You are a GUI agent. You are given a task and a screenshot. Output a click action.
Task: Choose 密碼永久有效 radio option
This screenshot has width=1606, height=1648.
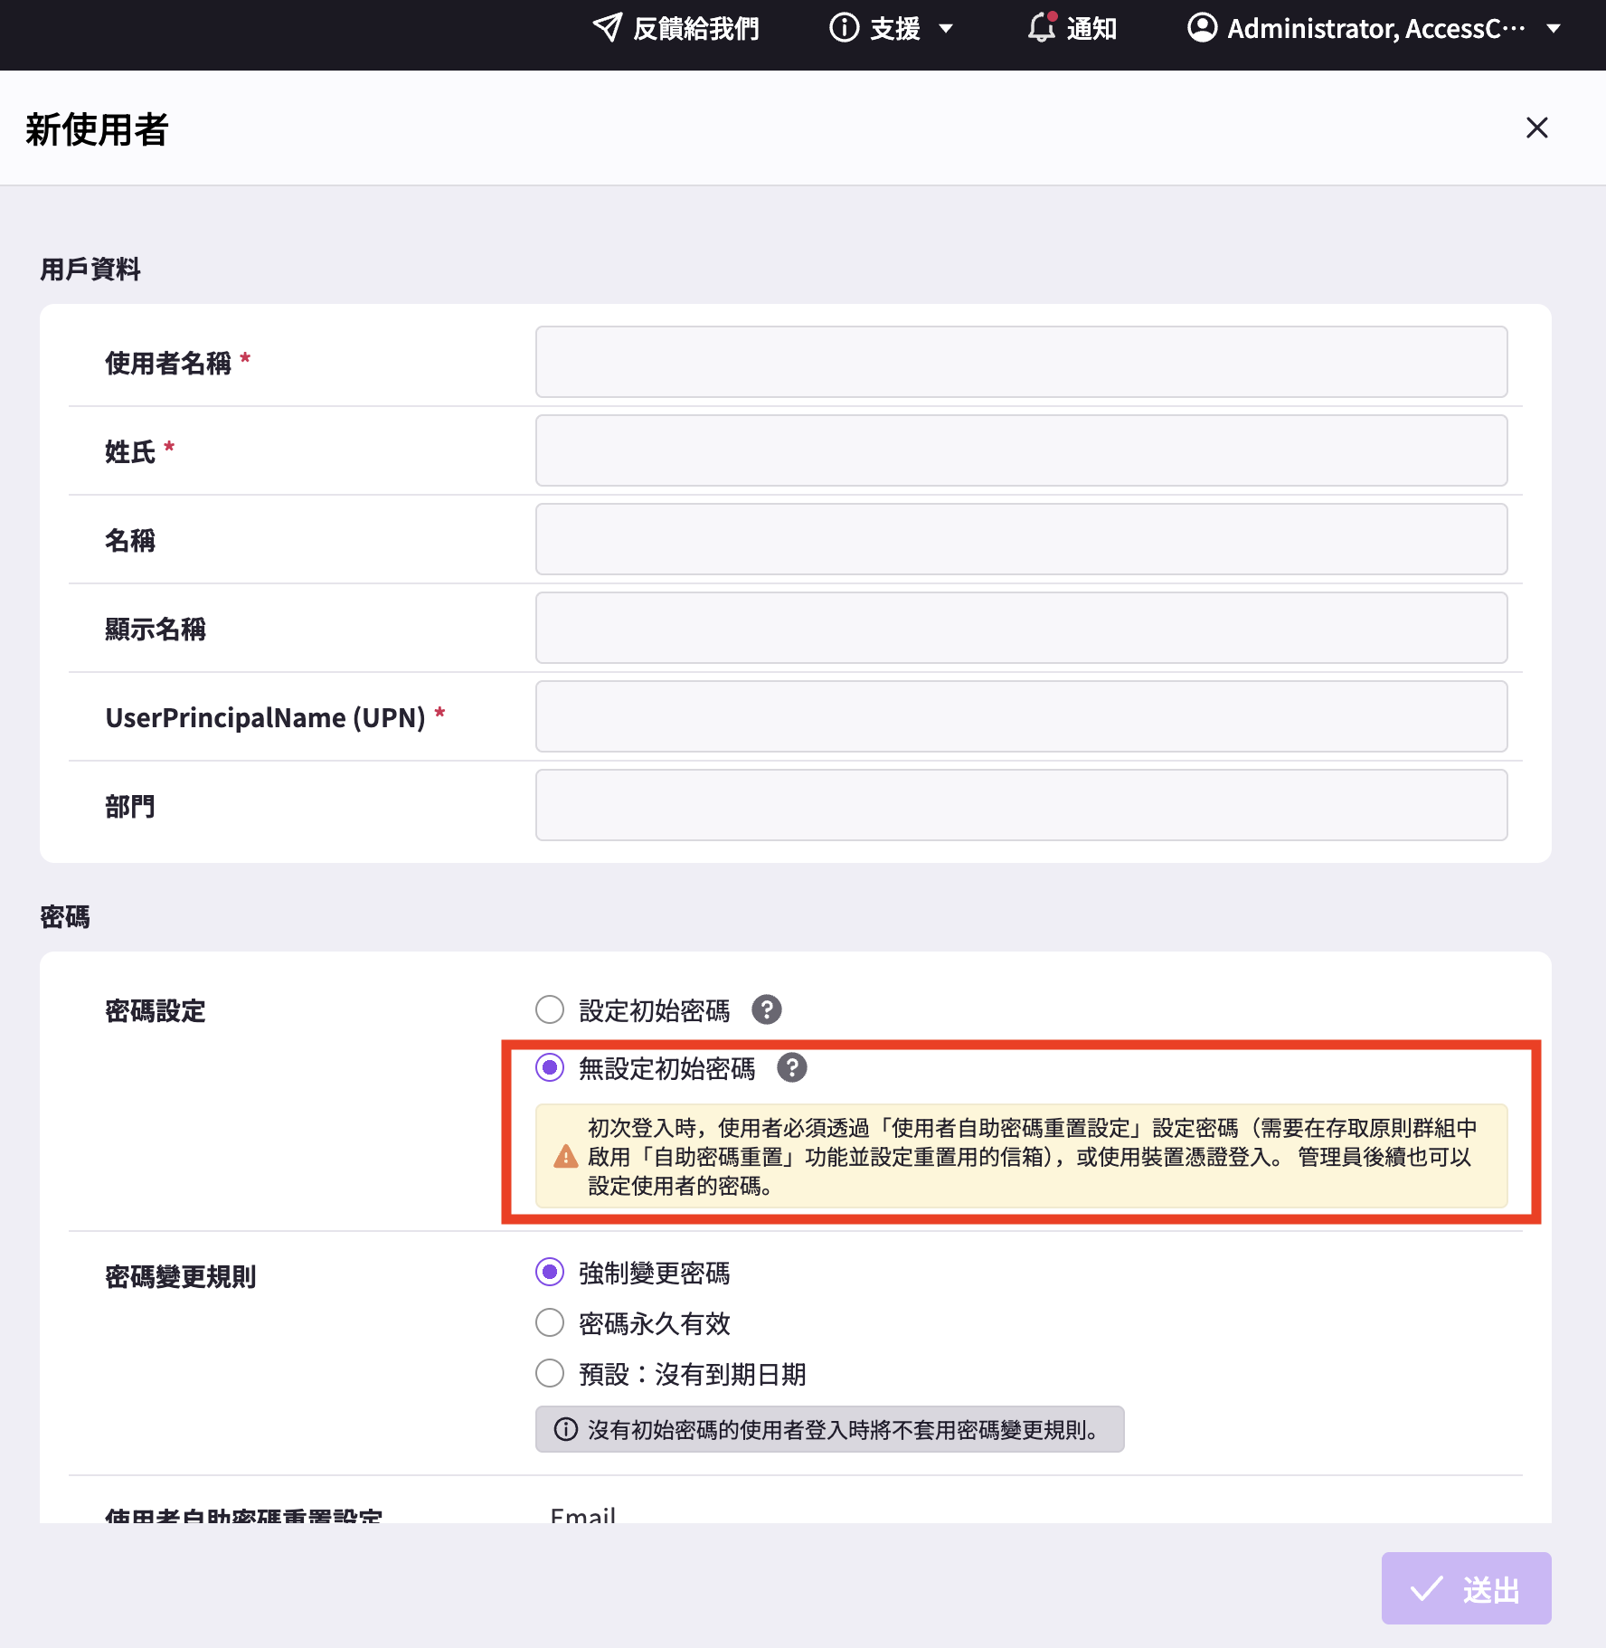tap(550, 1323)
